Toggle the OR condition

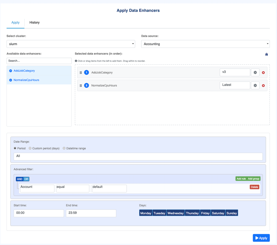tap(26, 179)
